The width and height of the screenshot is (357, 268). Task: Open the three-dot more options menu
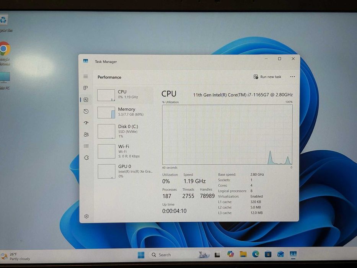click(293, 77)
